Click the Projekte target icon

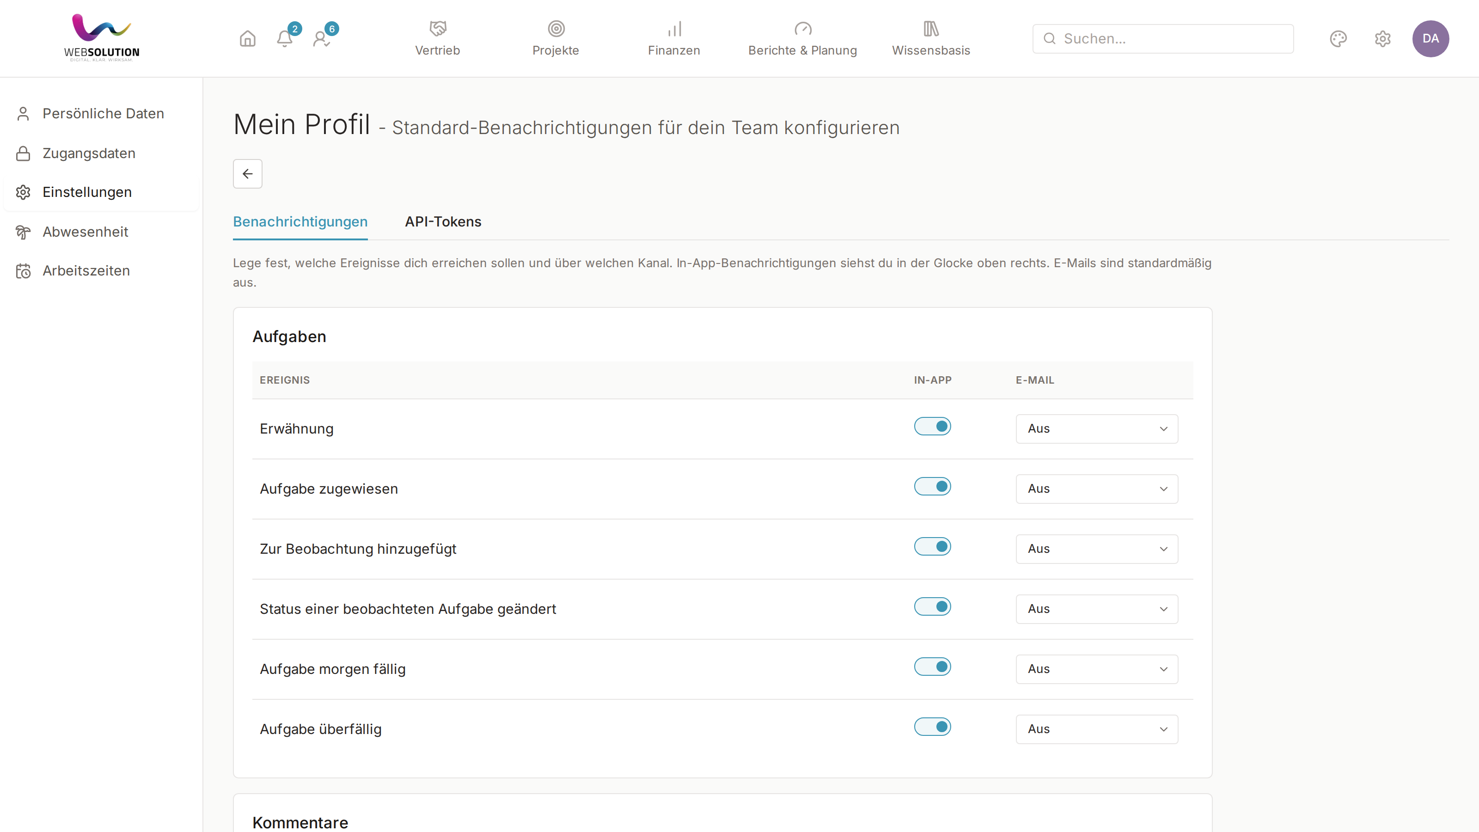556,28
